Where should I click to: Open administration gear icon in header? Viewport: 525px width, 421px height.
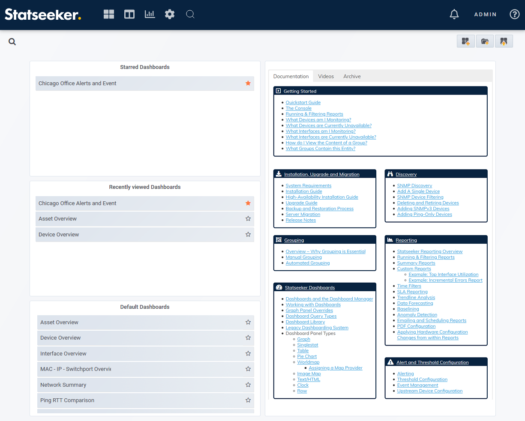coord(170,15)
